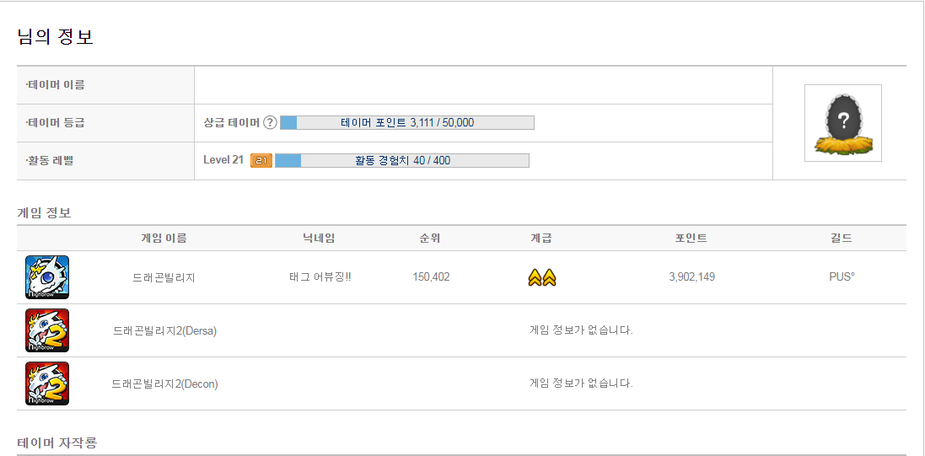The image size is (925, 456).
Task: Click the 테이머 포인트 progress bar
Action: (x=407, y=123)
